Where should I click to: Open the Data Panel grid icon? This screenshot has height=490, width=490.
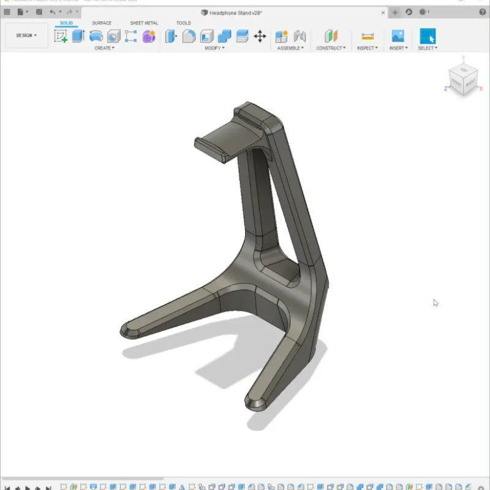pyautogui.click(x=7, y=12)
